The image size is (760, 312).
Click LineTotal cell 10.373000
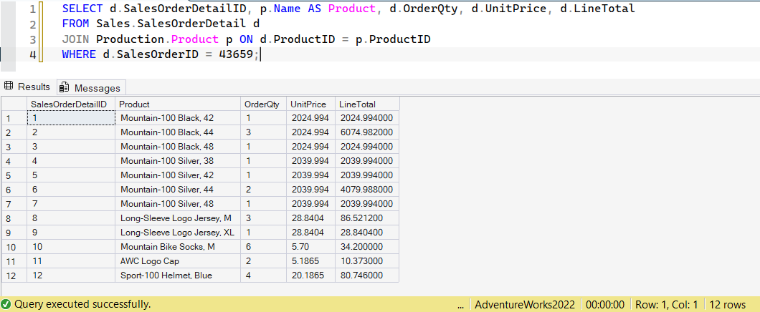367,261
